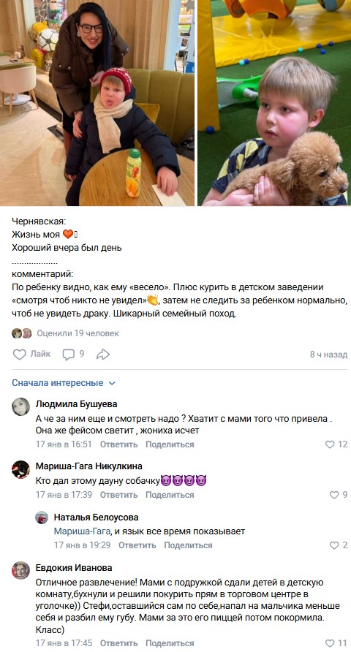Reply to Людмила Бушуева's comment
The height and width of the screenshot is (652, 351).
pos(118,444)
